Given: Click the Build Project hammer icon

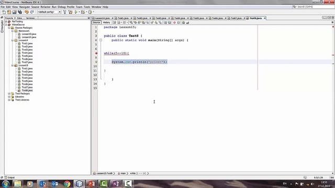Looking at the screenshot, I should click(x=65, y=12).
